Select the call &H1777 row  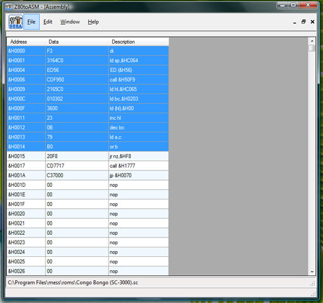(88, 166)
